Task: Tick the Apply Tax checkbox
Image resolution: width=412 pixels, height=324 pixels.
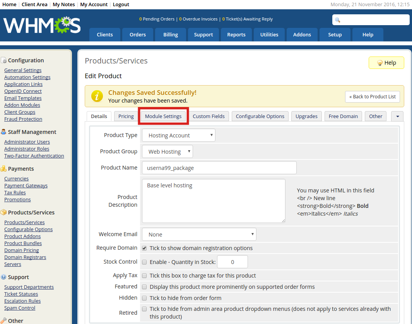Action: (x=144, y=276)
